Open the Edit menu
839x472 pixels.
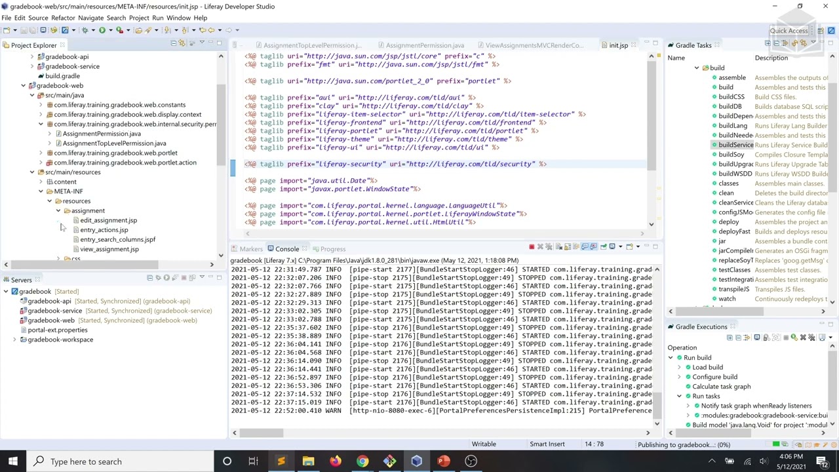20,18
